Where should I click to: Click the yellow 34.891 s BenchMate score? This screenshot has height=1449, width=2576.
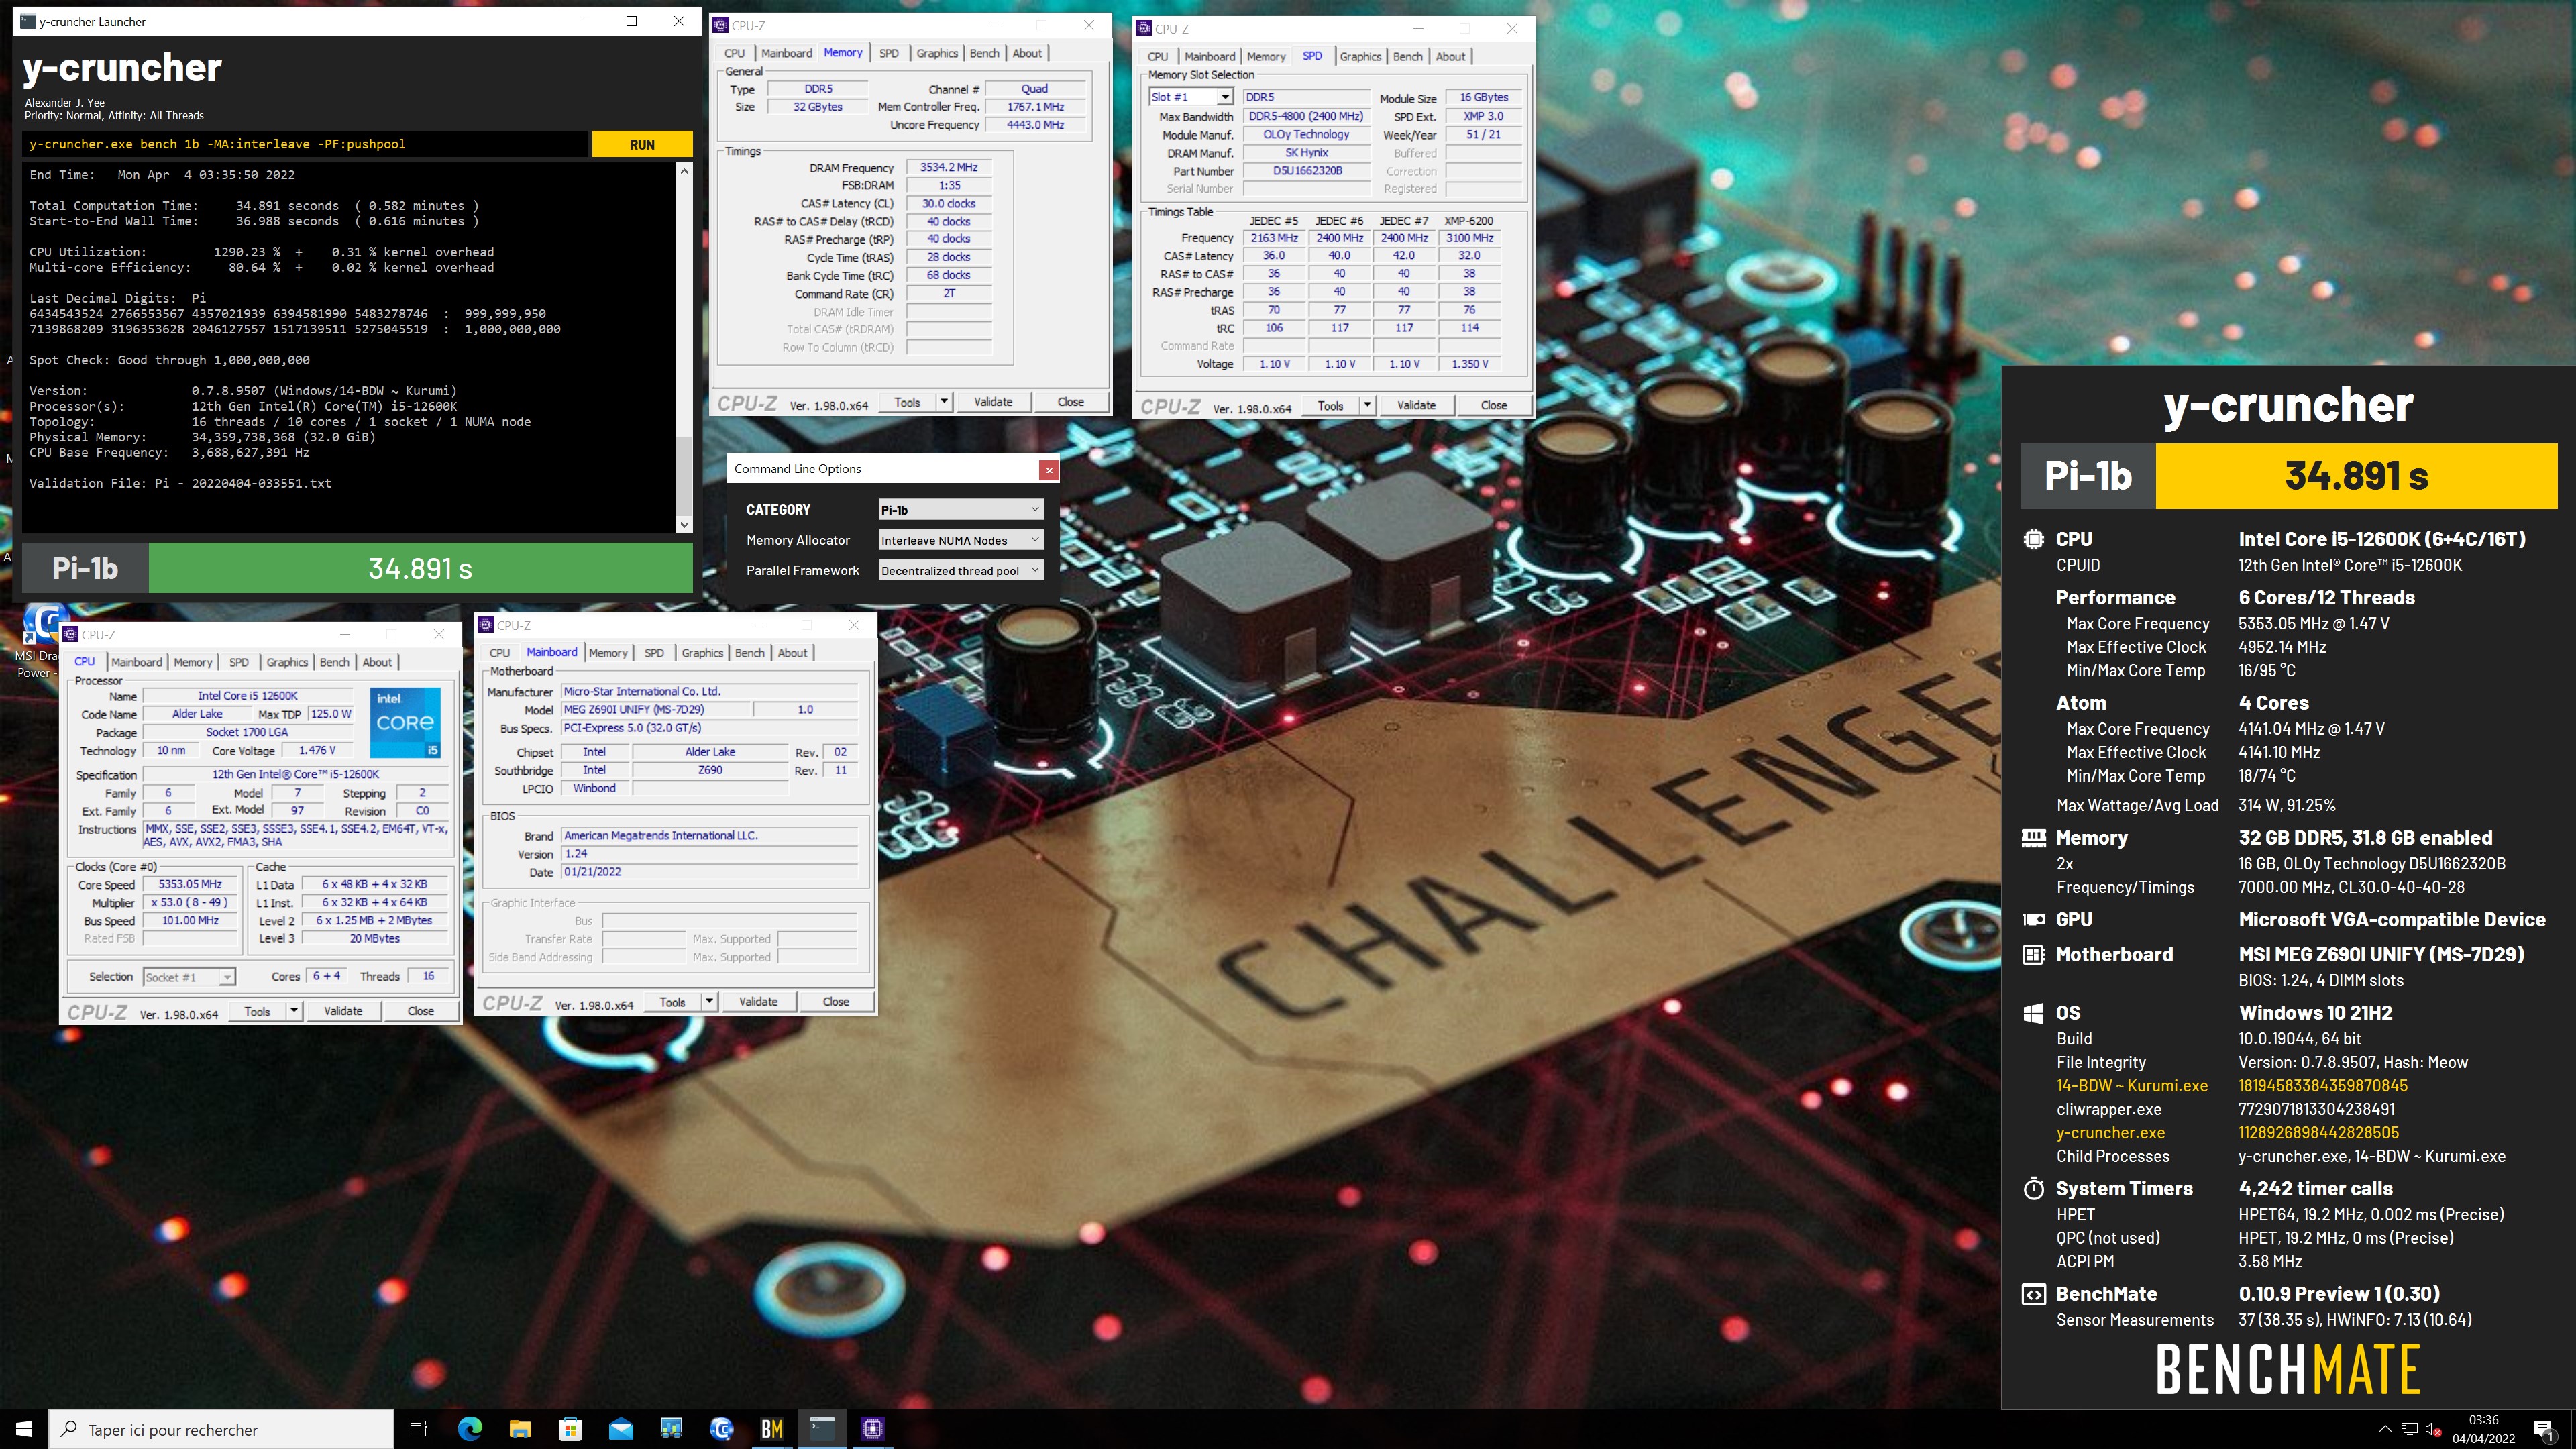coord(2356,476)
